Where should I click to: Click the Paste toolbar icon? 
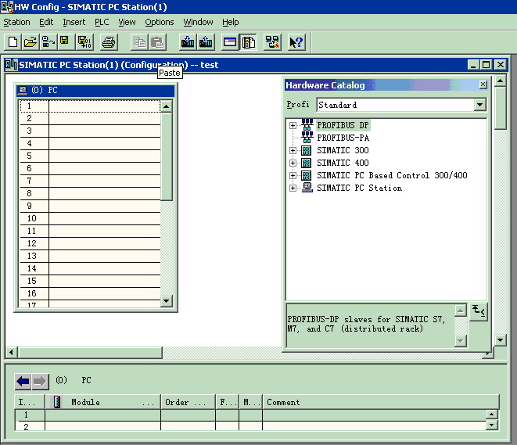157,42
